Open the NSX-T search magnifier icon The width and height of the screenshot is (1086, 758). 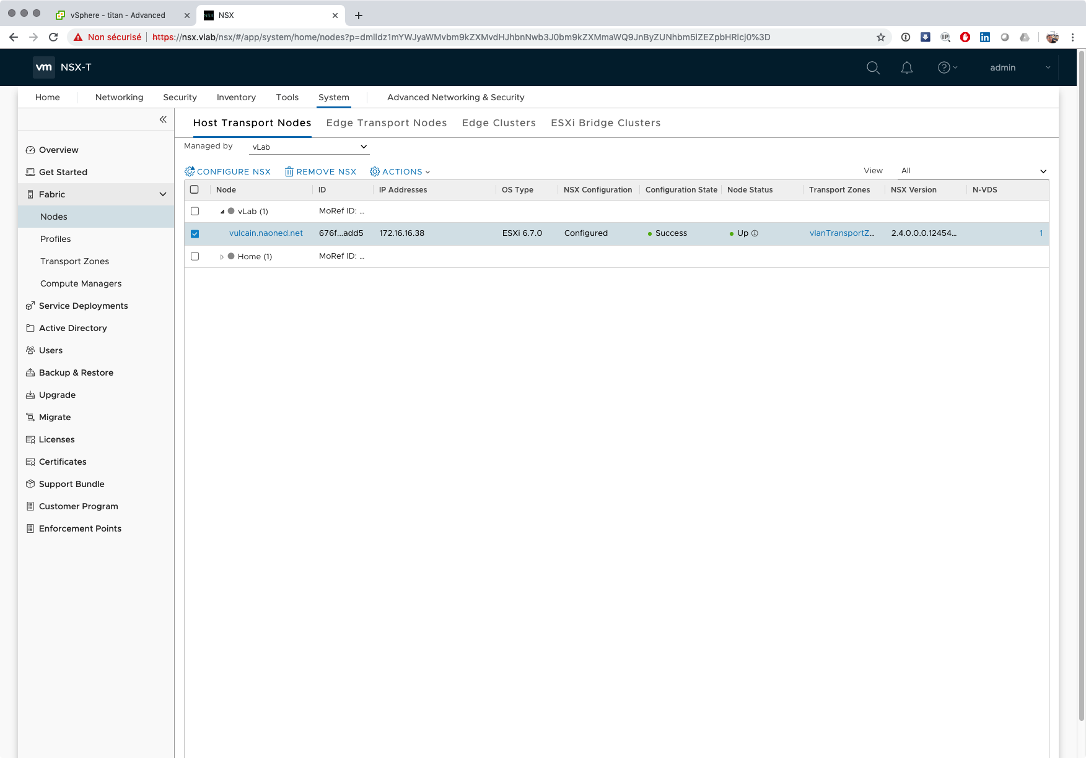tap(873, 67)
